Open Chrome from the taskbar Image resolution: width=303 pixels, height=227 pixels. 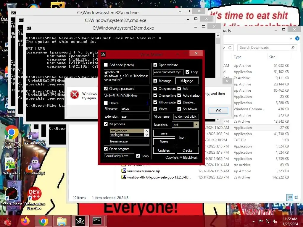click(x=43, y=221)
